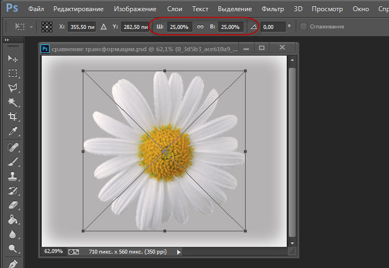Select the Polygonal Lasso tool
Image resolution: width=389 pixels, height=268 pixels.
12,87
